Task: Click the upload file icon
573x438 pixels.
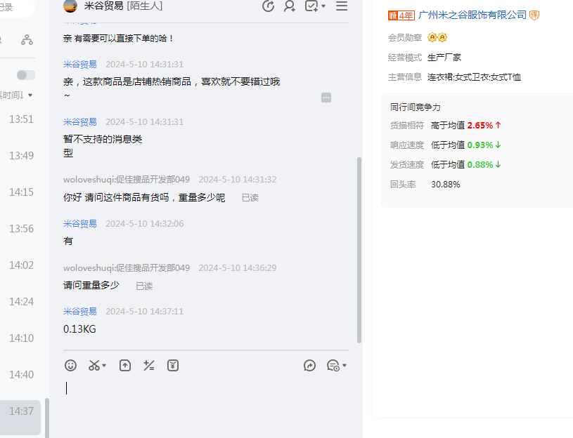Action: pos(124,365)
